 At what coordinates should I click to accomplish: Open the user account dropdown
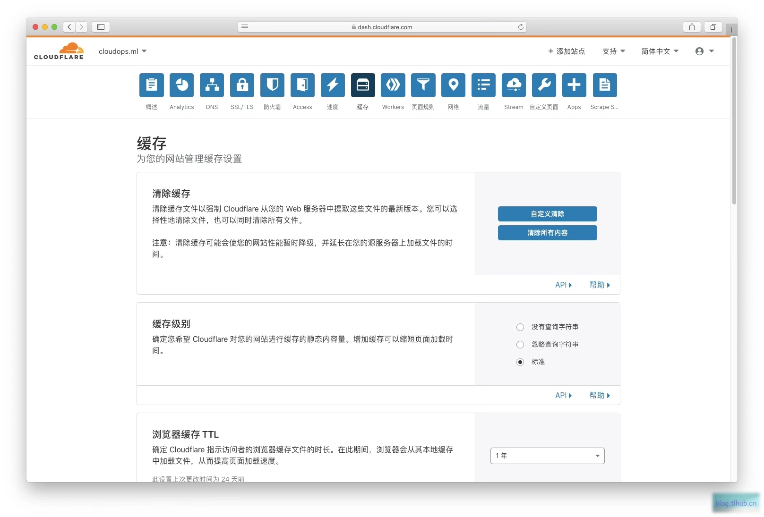point(704,51)
